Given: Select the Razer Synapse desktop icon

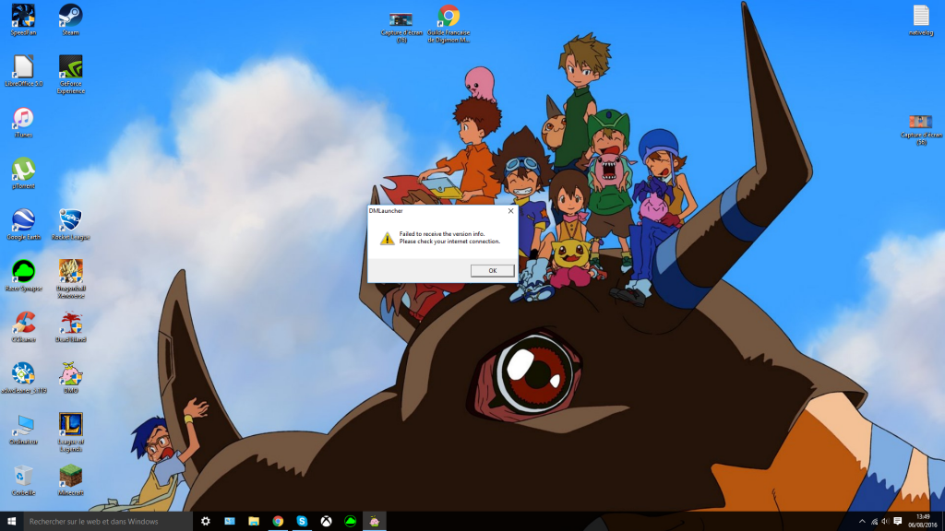Looking at the screenshot, I should coord(23,276).
